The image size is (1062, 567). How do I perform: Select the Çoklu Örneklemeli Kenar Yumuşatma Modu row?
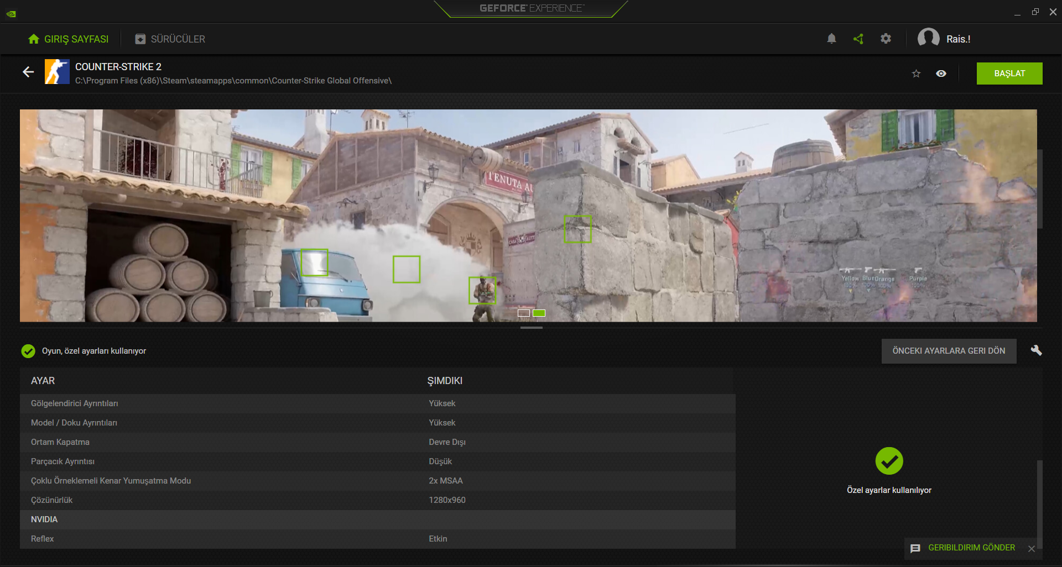(378, 481)
